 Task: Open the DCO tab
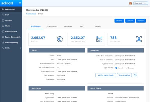point(82,26)
